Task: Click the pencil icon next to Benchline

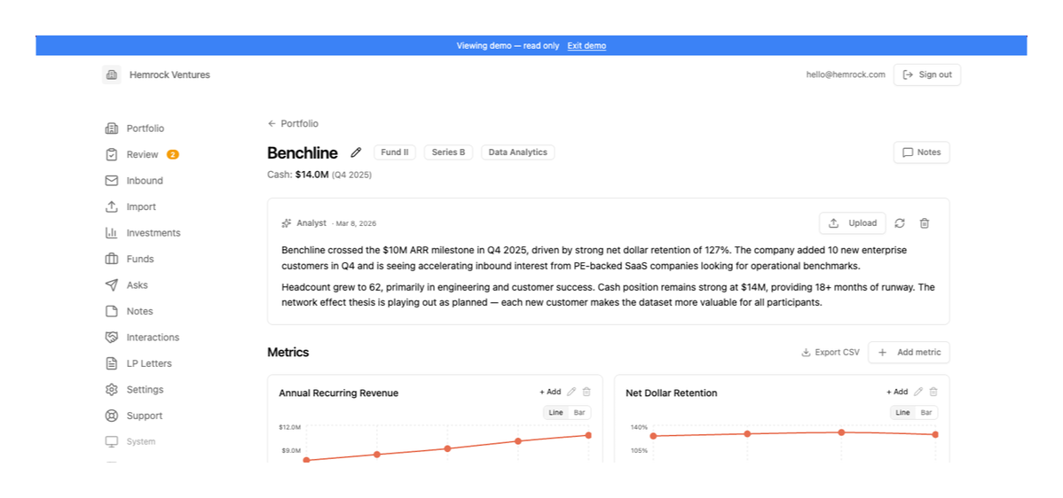Action: tap(356, 152)
